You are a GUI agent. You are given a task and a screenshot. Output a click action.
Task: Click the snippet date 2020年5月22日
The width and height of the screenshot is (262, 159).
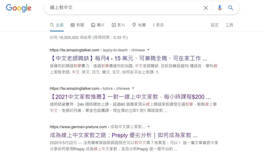pyautogui.click(x=63, y=143)
